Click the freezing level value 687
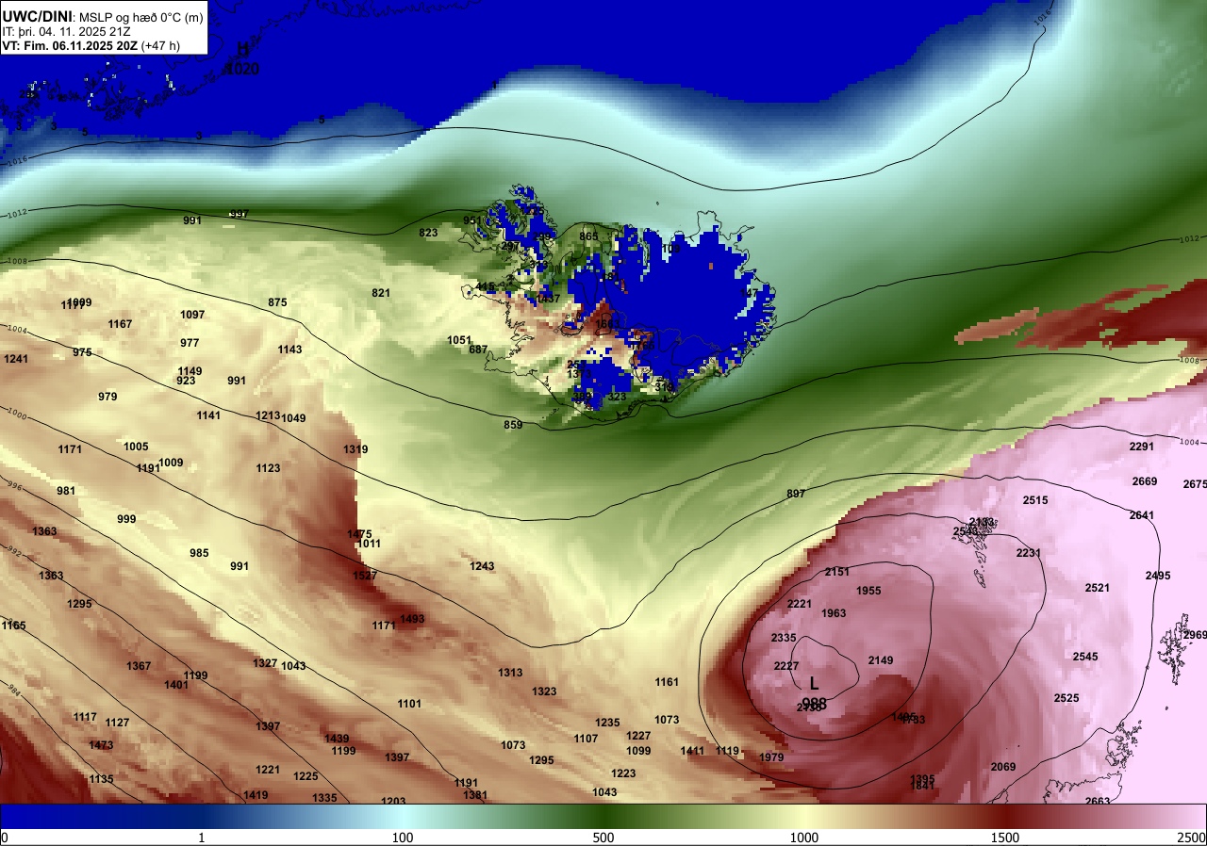This screenshot has height=846, width=1207. pos(478,350)
